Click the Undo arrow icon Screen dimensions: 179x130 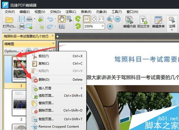pyautogui.click(x=50, y=19)
